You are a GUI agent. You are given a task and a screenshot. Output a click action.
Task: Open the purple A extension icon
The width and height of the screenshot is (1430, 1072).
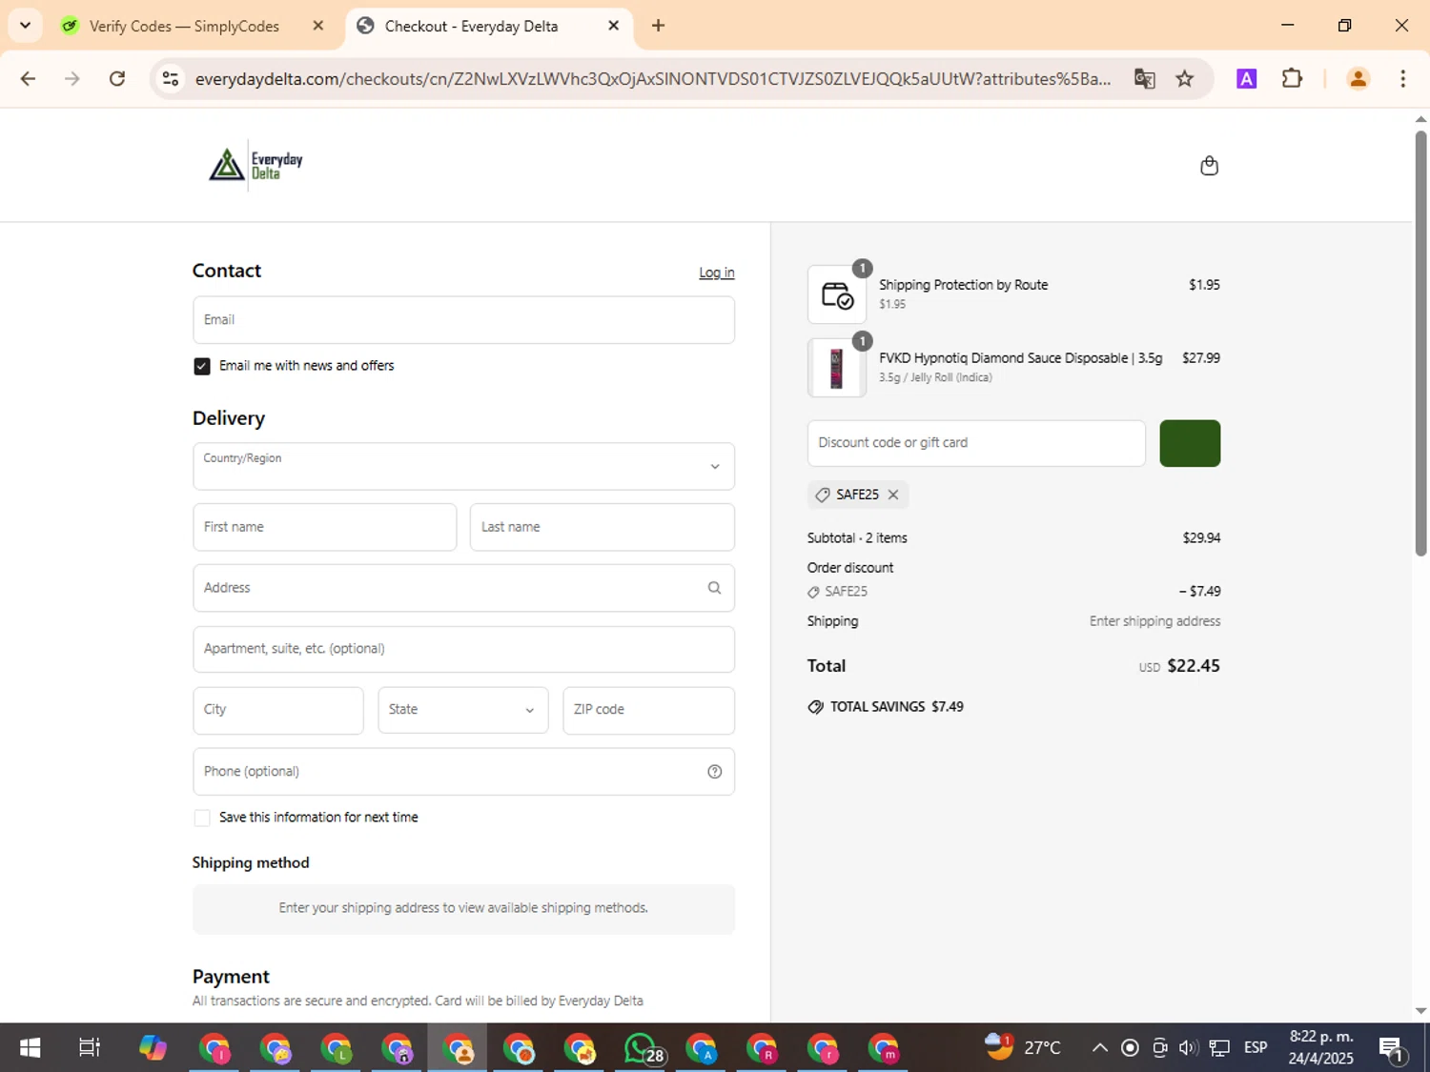tap(1246, 79)
